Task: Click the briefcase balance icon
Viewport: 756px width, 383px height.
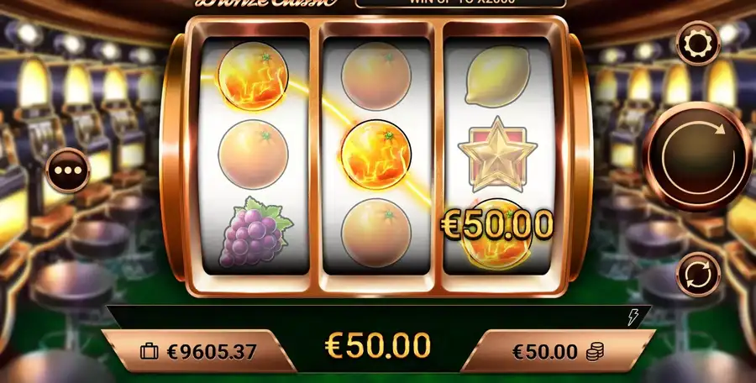Action: click(149, 352)
